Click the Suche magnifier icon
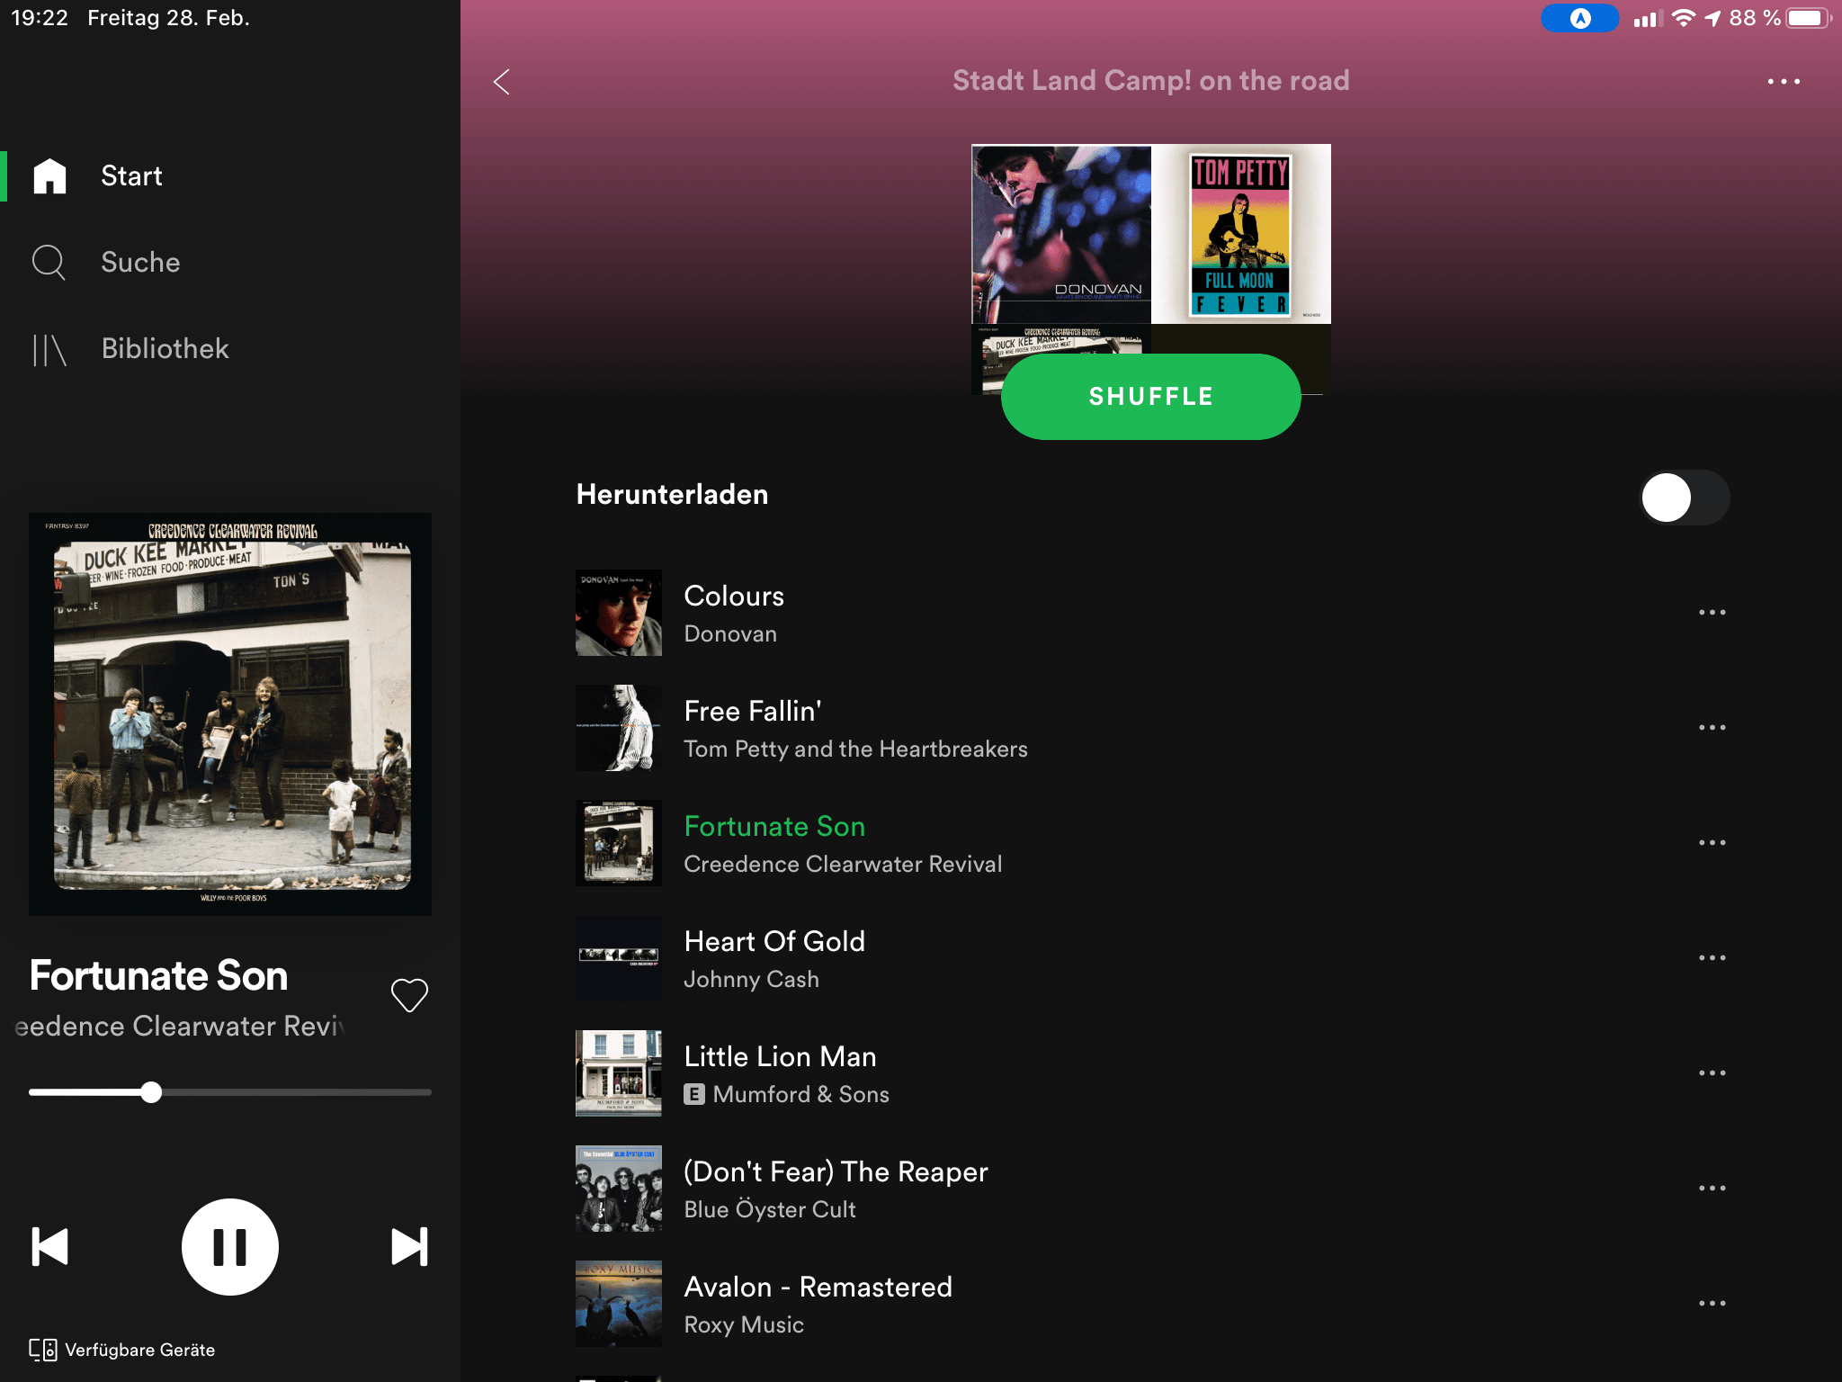 click(x=49, y=262)
